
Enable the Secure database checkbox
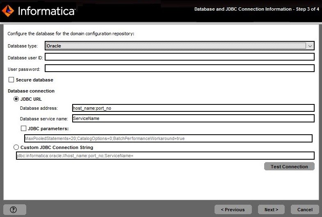tap(11, 80)
